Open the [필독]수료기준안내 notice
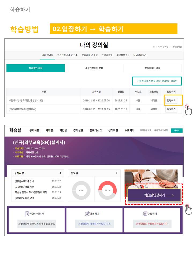The height and width of the screenshot is (258, 193). point(26,181)
